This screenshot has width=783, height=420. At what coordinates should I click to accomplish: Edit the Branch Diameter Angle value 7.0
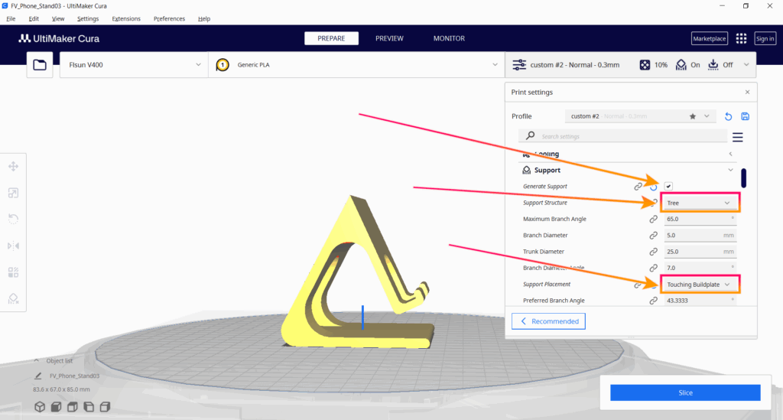(x=700, y=268)
